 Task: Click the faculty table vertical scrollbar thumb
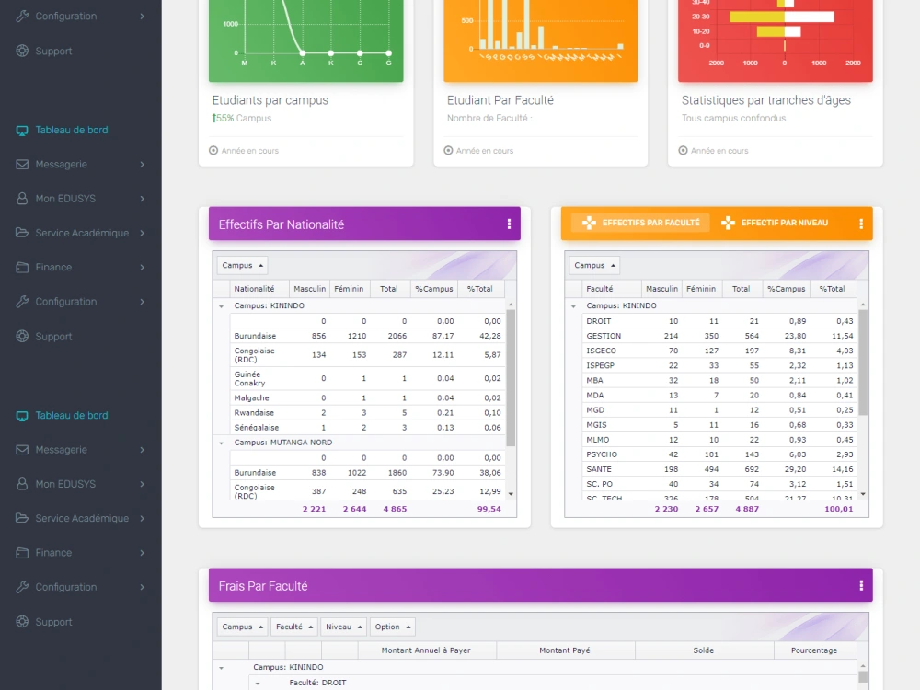[x=863, y=362]
